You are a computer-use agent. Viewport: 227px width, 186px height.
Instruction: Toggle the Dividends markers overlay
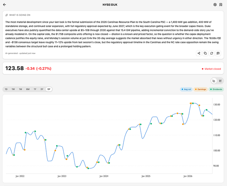pyautogui.click(x=216, y=89)
